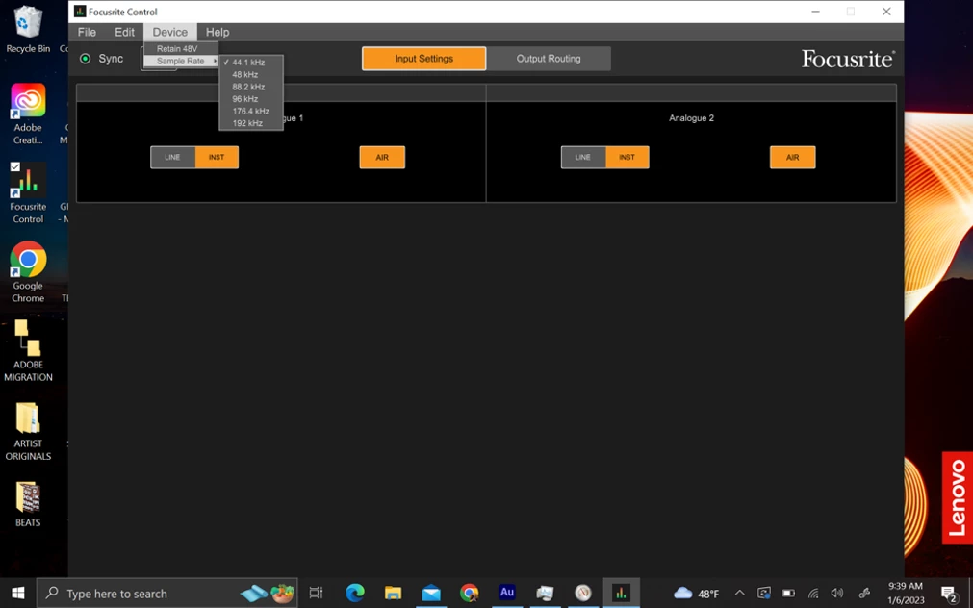Viewport: 973px width, 608px height.
Task: Select 44.1 kHz sample rate
Action: coord(250,62)
